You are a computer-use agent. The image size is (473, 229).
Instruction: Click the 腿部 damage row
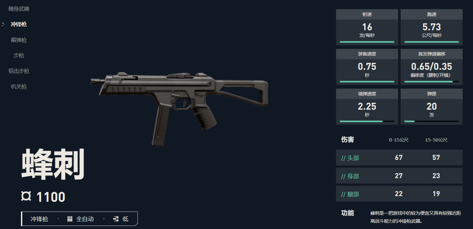coord(399,194)
